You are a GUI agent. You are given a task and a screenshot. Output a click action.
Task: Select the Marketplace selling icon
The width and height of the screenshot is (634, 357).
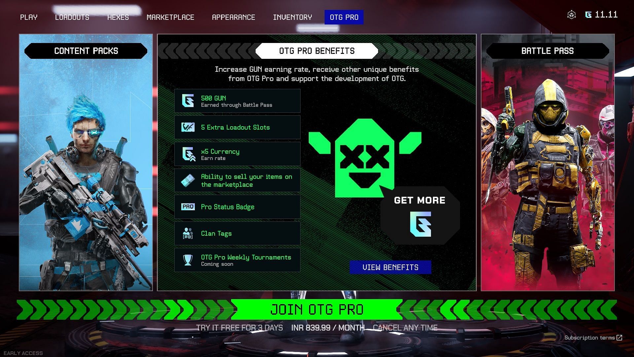[188, 180]
